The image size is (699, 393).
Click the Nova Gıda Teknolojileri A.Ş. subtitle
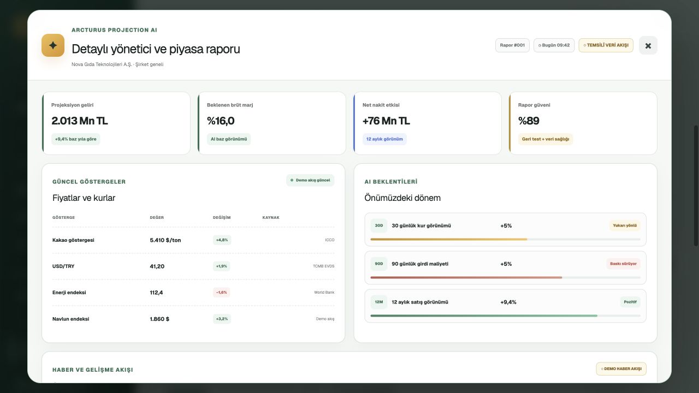[x=117, y=64]
